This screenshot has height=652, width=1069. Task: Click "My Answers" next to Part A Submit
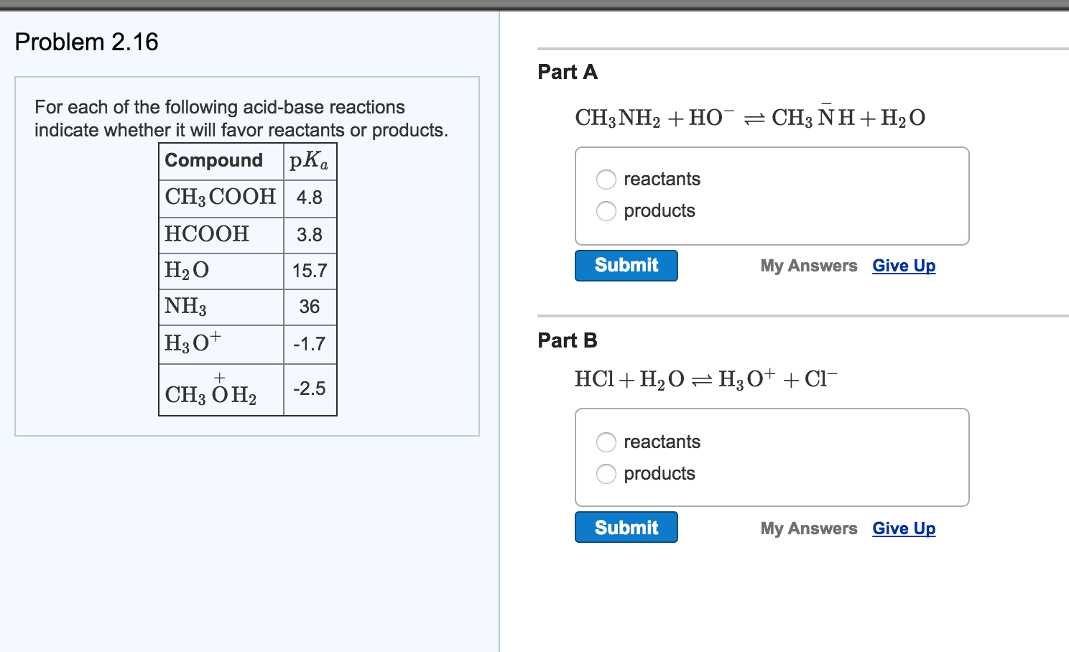[x=809, y=265]
